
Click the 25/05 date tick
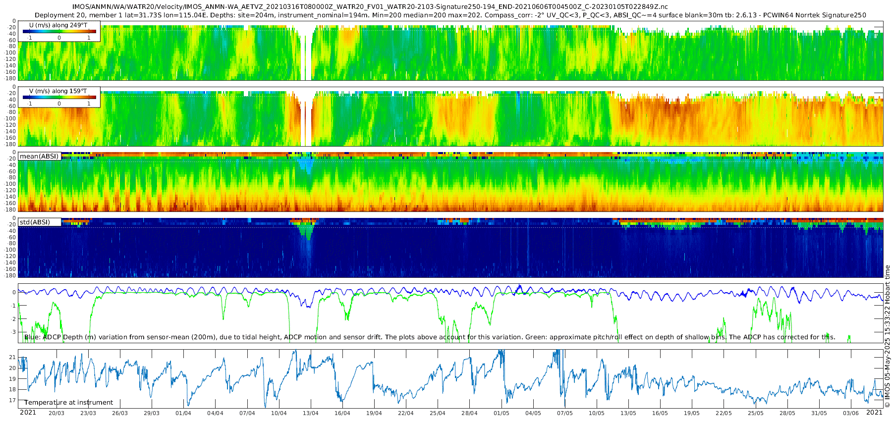click(755, 414)
